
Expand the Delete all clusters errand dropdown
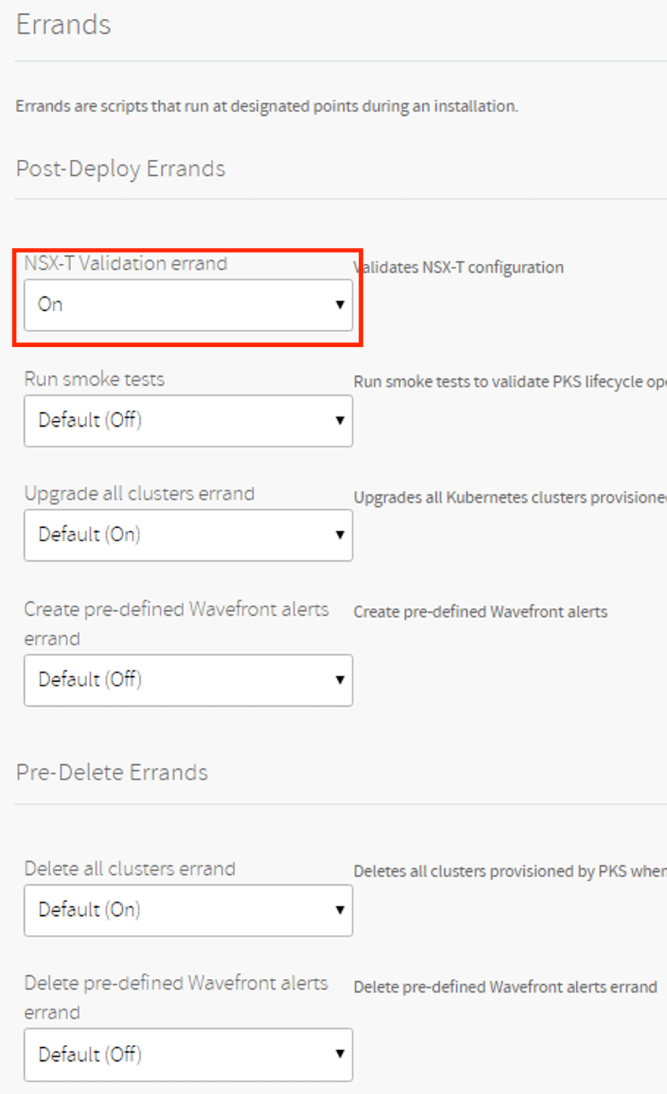[188, 910]
